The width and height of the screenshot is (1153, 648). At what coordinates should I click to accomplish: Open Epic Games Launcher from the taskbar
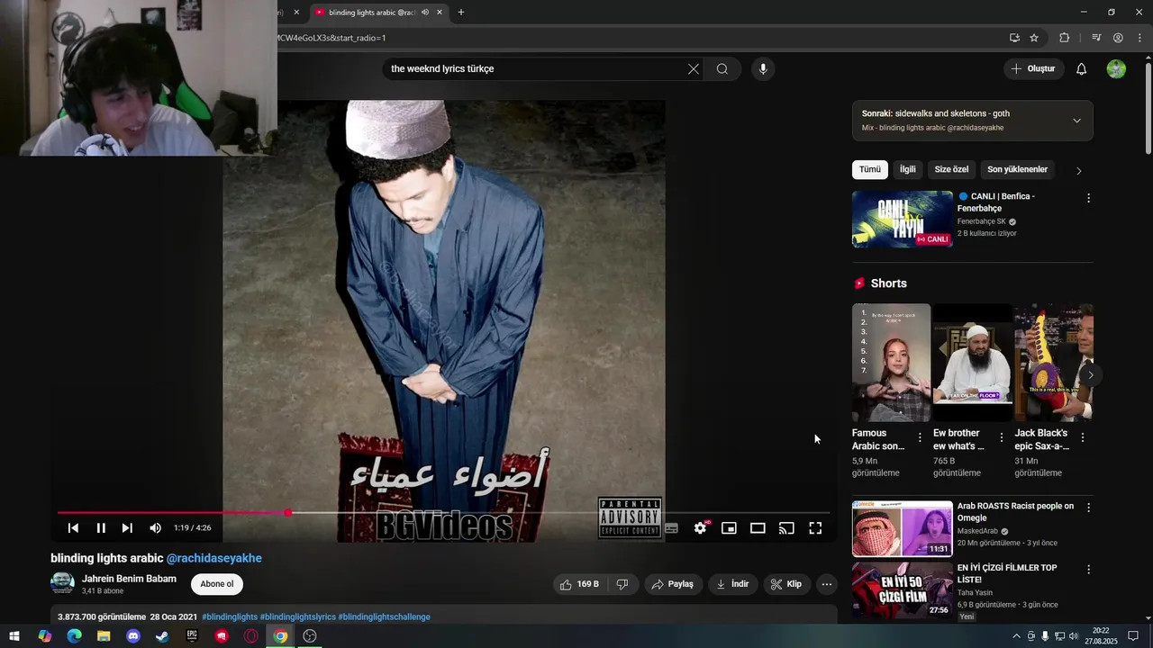pos(192,636)
